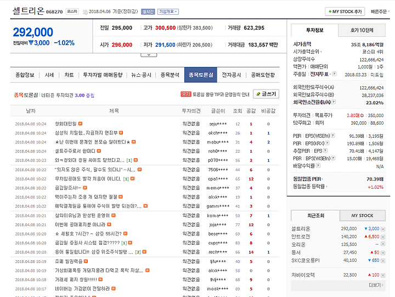Click the 제목 column header

[114, 111]
